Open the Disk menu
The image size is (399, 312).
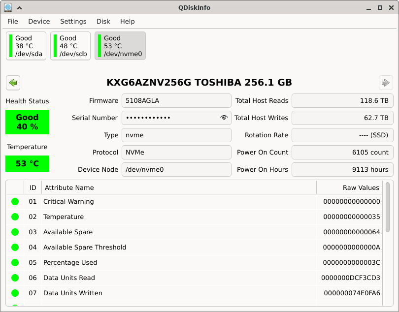point(103,21)
